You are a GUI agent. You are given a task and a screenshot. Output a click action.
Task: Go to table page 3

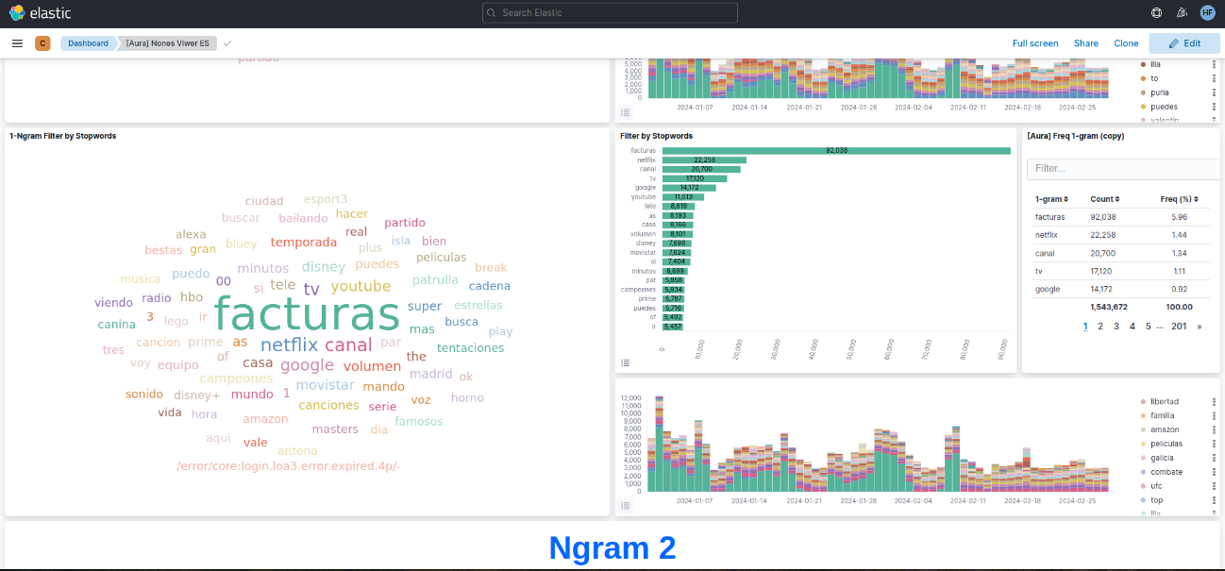coord(1116,327)
